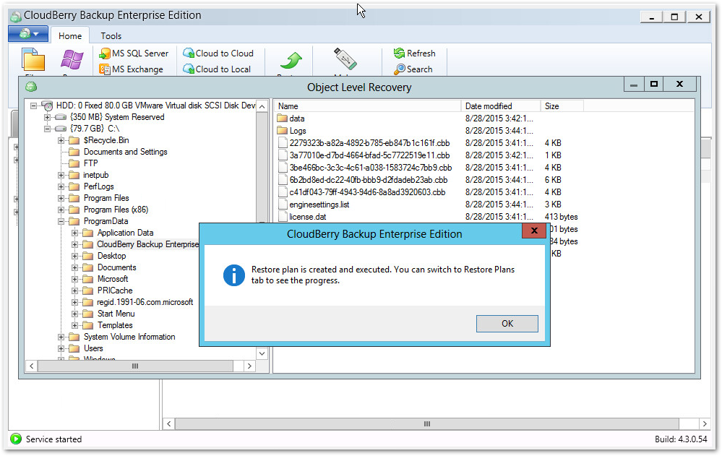The image size is (722, 456).
Task: Expand the {350 MB} System Reserved partition
Action: [x=47, y=117]
